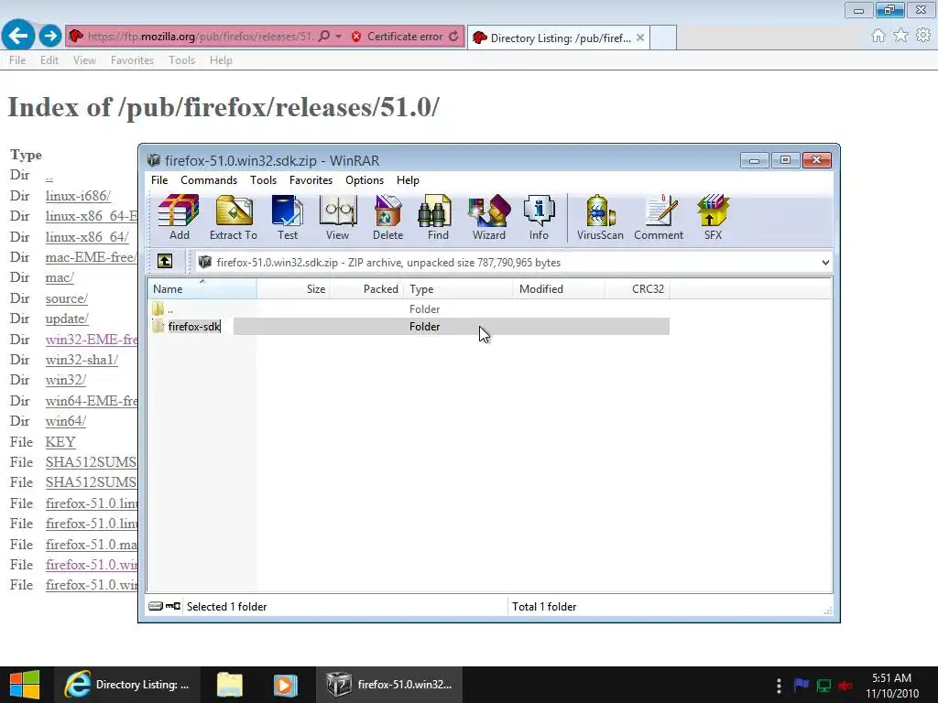938x703 pixels.
Task: Select the firefox-sdk folder row
Action: tap(409, 327)
